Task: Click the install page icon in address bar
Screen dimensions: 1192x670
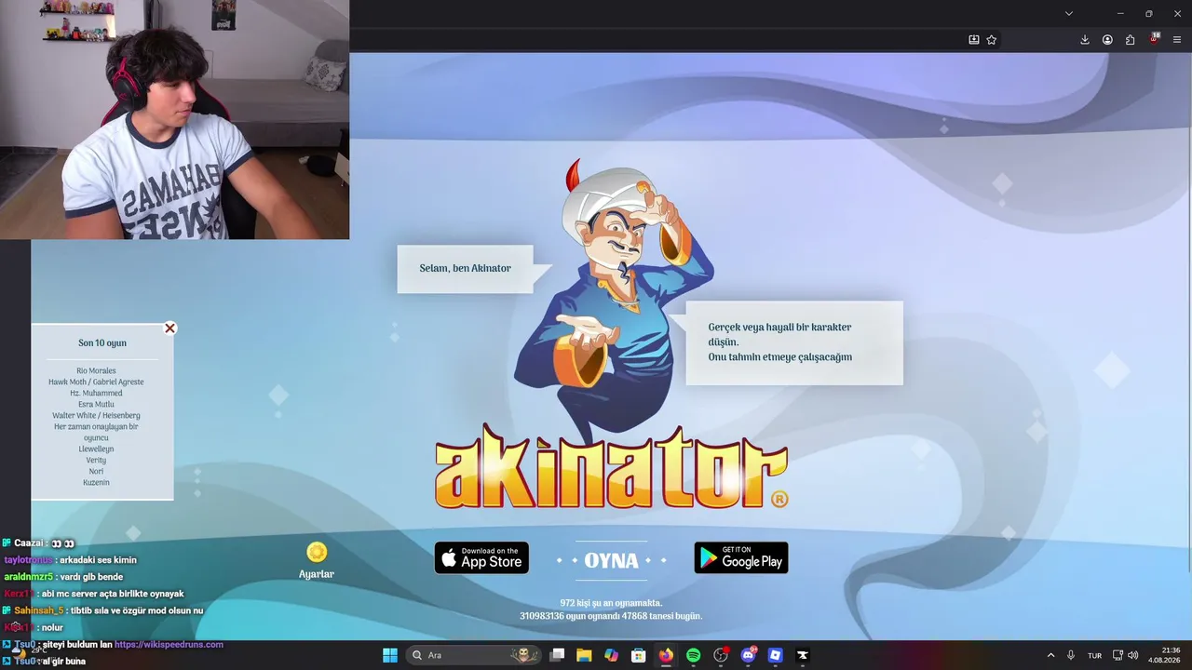Action: point(974,40)
